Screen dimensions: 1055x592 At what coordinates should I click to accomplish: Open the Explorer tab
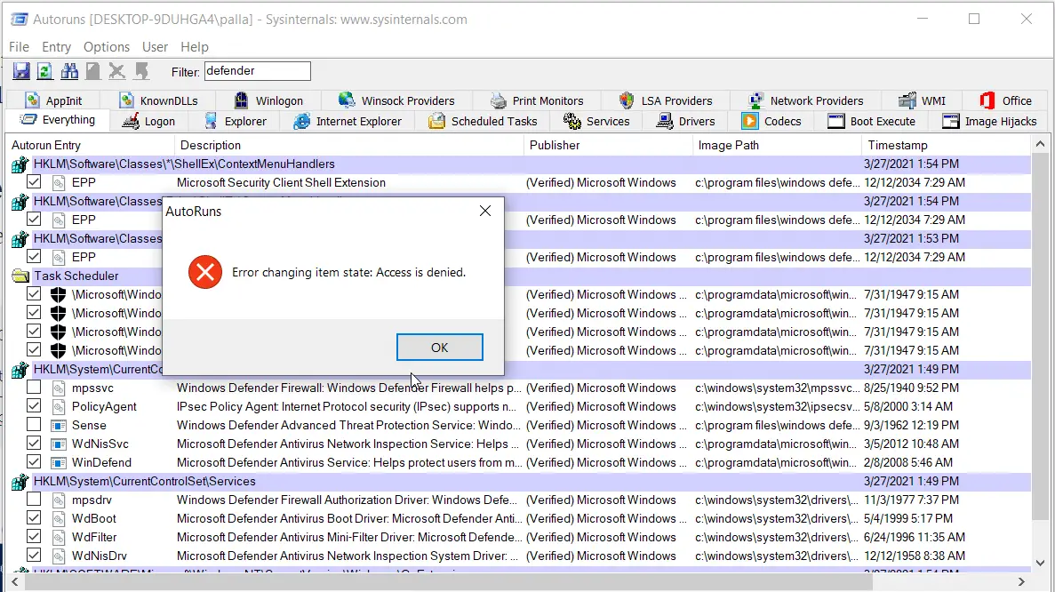coord(236,121)
